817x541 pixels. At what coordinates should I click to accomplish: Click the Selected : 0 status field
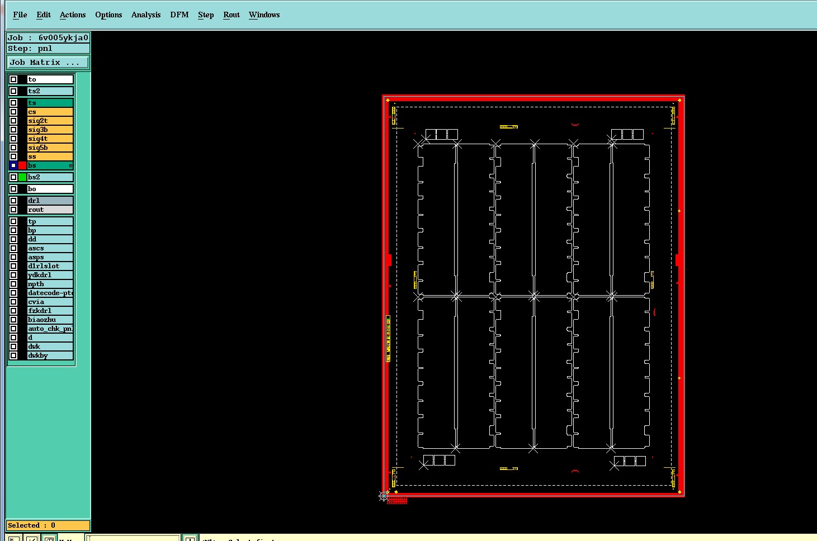pyautogui.click(x=48, y=525)
